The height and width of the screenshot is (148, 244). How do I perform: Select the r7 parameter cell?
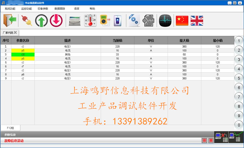point(23,67)
